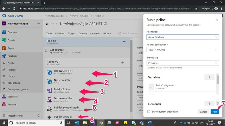This screenshot has width=225, height=126.
Task: Enable system diagnostics checkbox
Action: pos(149,111)
